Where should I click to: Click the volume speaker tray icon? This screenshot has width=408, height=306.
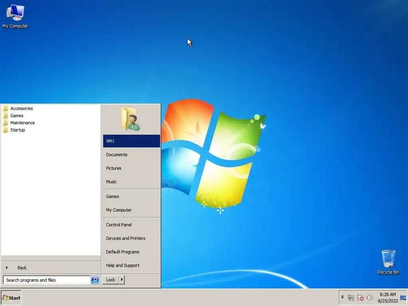370,297
